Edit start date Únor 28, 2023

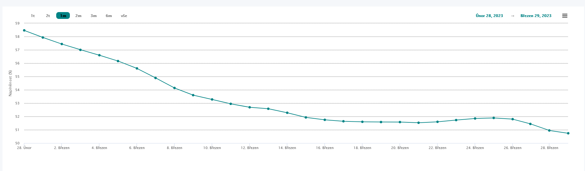[489, 16]
